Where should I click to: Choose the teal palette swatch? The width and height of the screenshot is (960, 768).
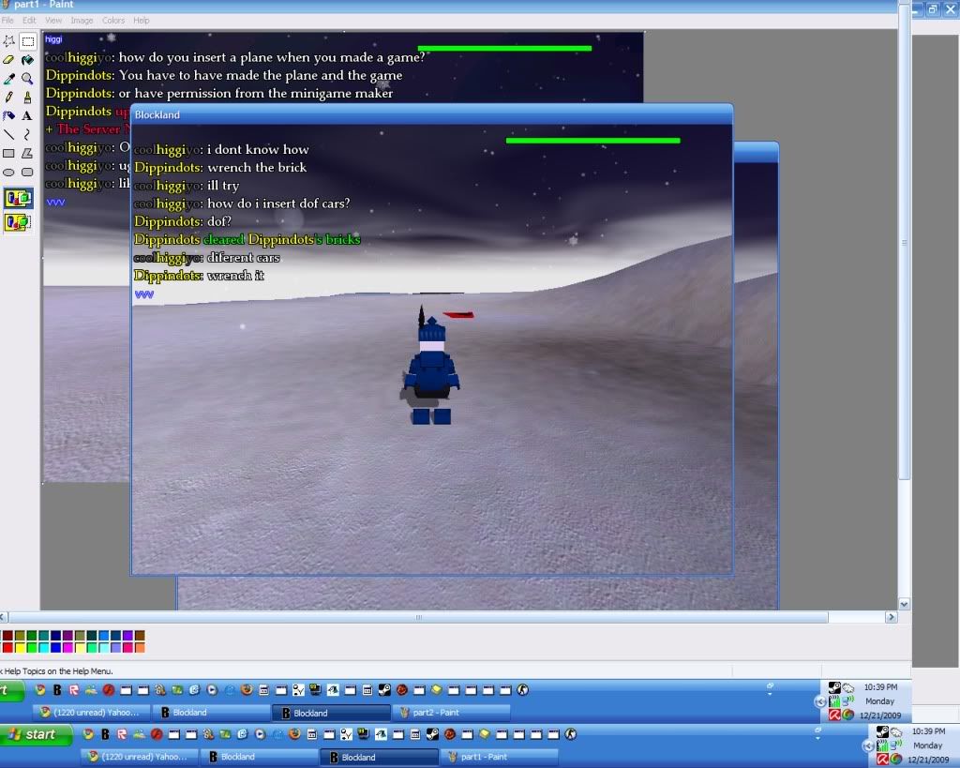44,636
